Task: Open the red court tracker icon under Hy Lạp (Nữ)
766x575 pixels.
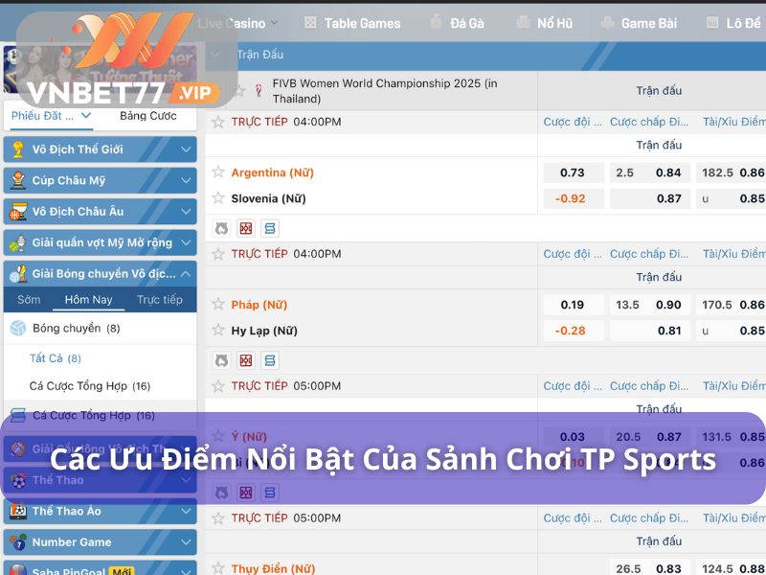Action: [x=246, y=360]
